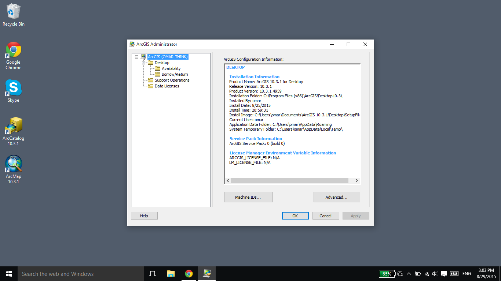Screen dimensions: 501x281
Task: Click the Help button
Action: (144, 216)
